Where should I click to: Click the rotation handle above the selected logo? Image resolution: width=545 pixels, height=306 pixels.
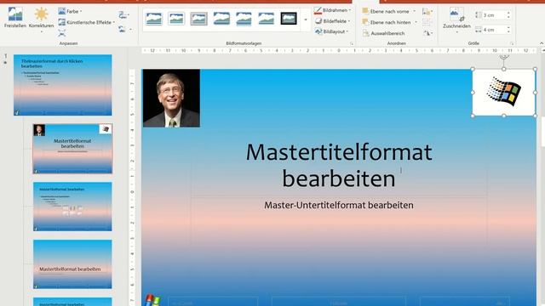click(x=504, y=56)
